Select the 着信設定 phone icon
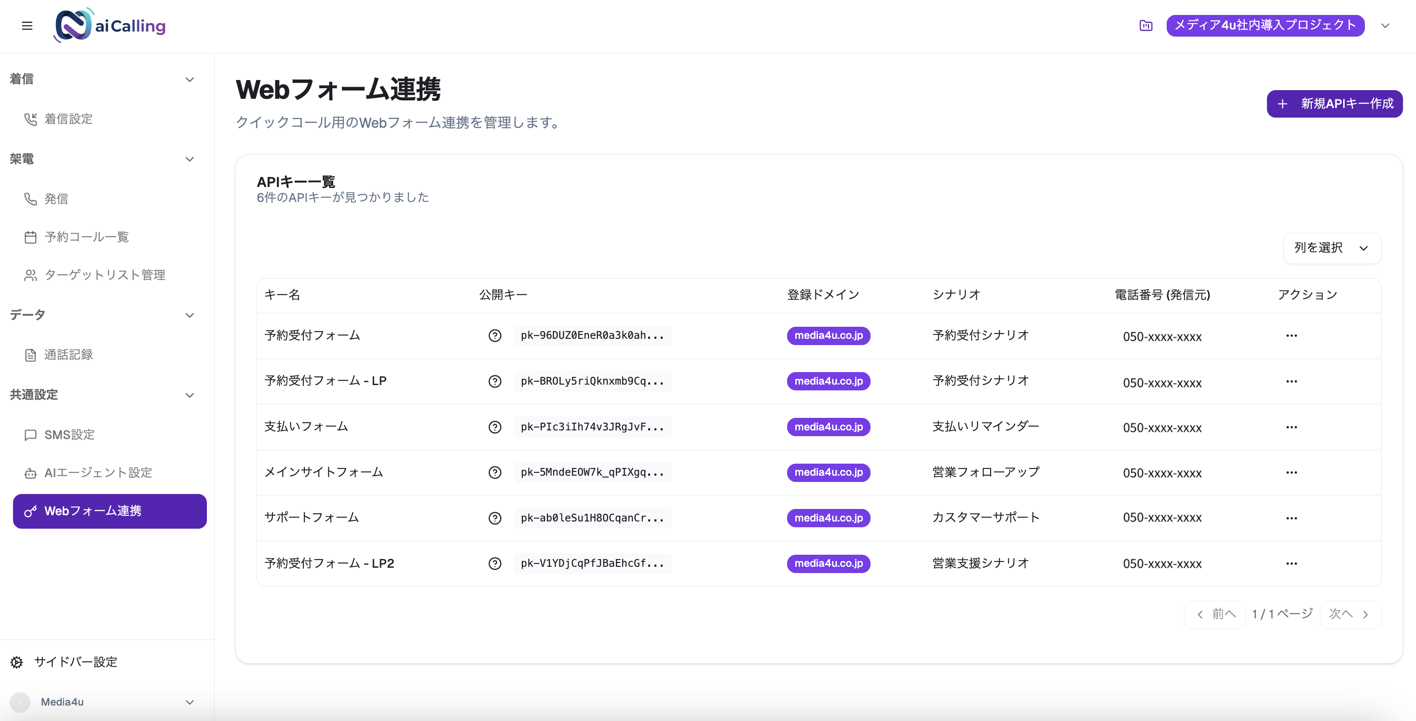Viewport: 1416px width, 721px height. coord(31,119)
